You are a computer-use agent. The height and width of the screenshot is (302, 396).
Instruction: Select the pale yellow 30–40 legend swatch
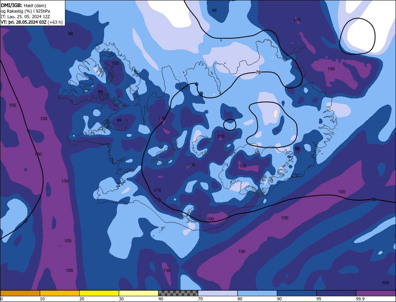(139, 293)
